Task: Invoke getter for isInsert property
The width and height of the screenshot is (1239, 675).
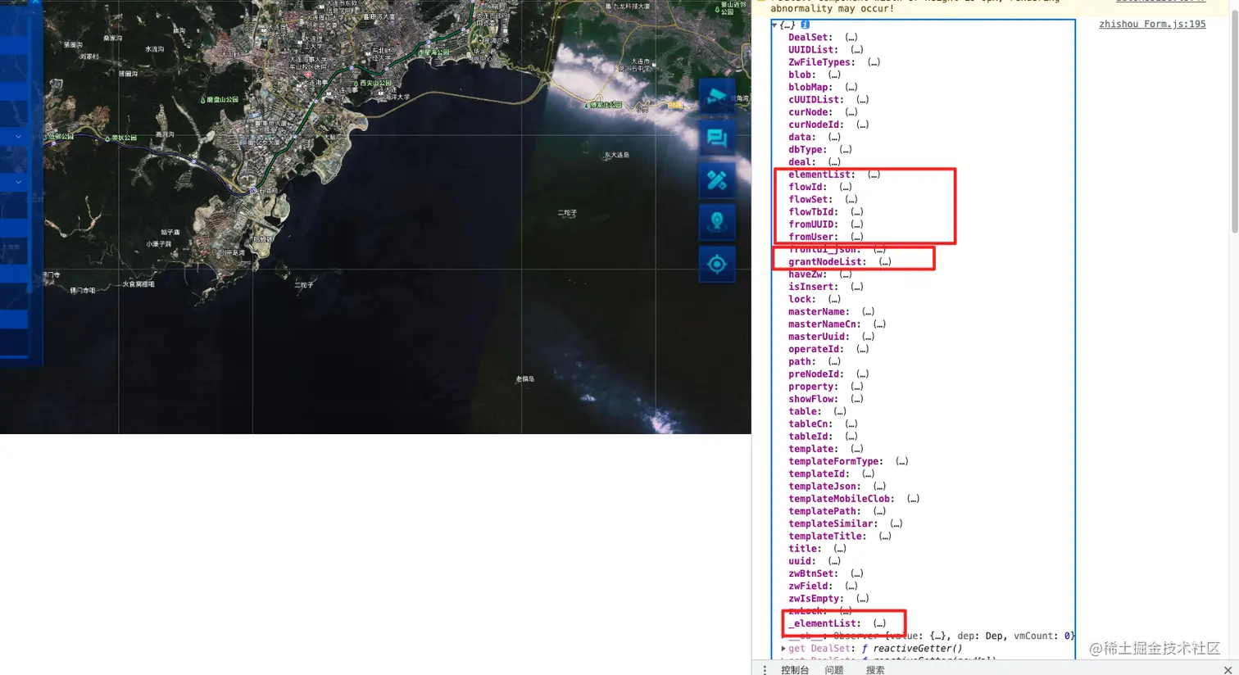Action: coord(857,287)
